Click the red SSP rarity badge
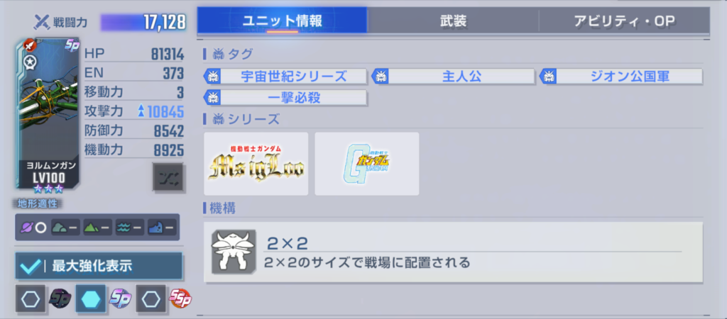The width and height of the screenshot is (727, 319). [x=180, y=299]
